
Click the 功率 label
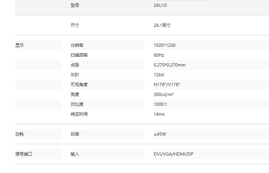(x=75, y=134)
